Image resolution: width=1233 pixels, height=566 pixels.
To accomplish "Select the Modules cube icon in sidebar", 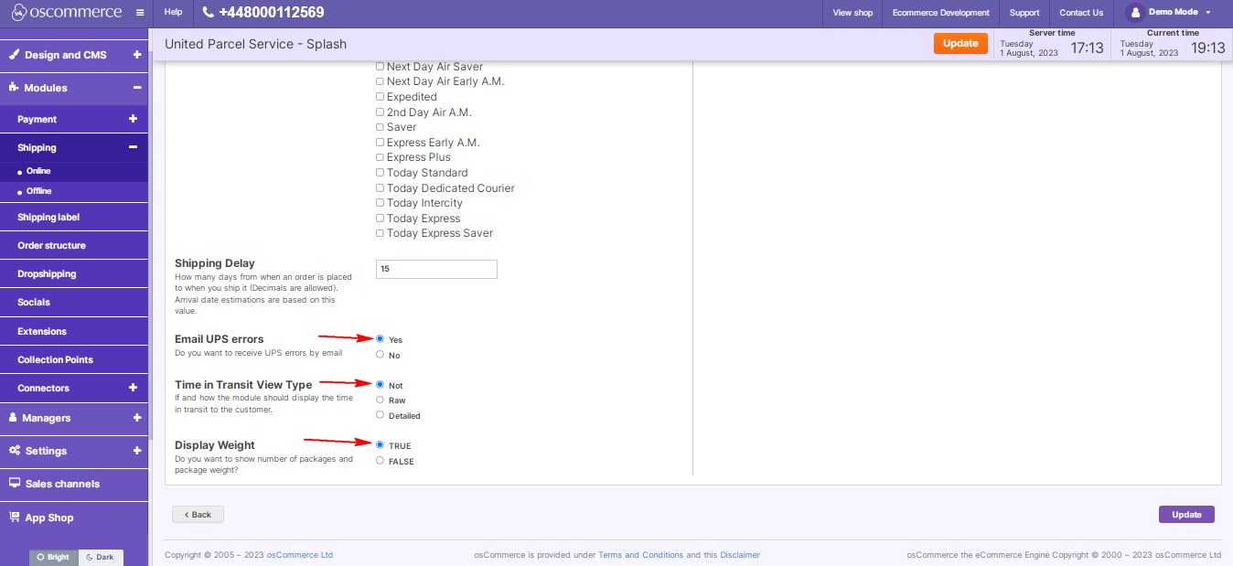I will pyautogui.click(x=14, y=88).
